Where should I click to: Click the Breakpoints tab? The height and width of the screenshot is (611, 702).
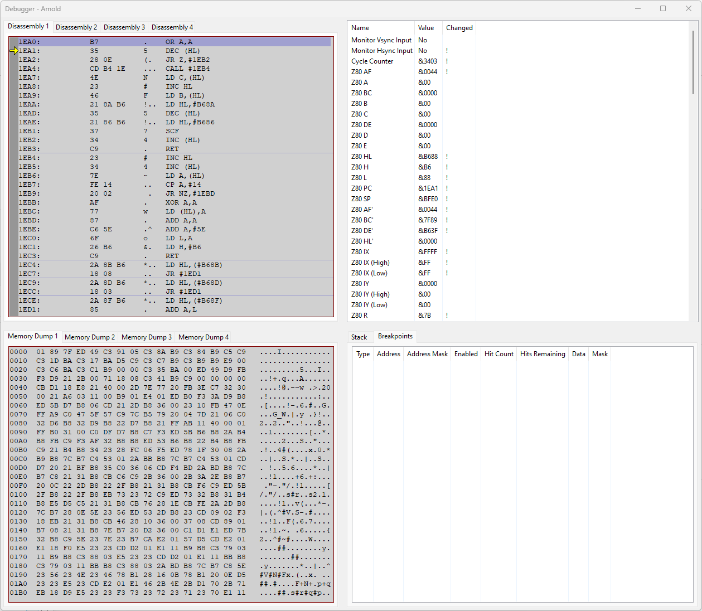(395, 336)
